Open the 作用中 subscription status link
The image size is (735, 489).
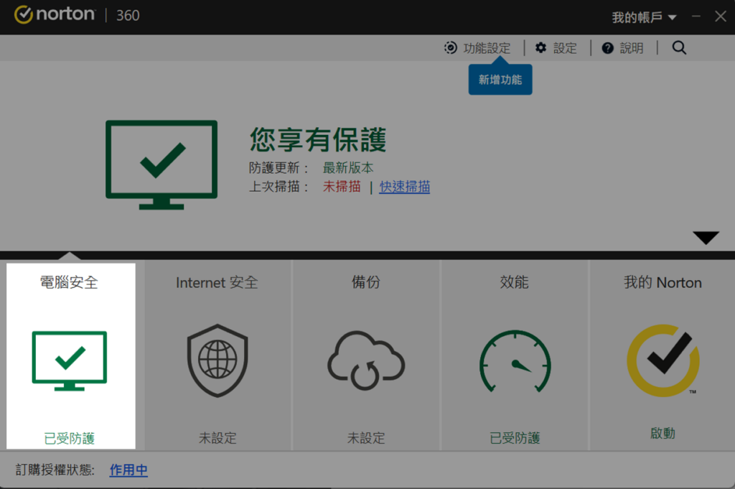pyautogui.click(x=128, y=470)
